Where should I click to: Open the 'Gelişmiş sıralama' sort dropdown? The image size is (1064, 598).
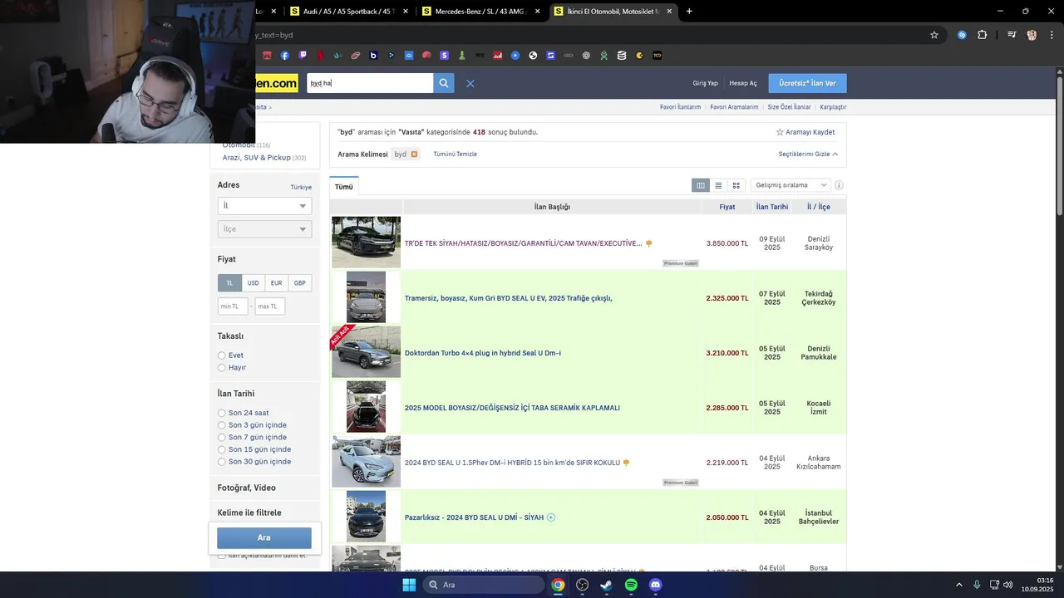[791, 185]
